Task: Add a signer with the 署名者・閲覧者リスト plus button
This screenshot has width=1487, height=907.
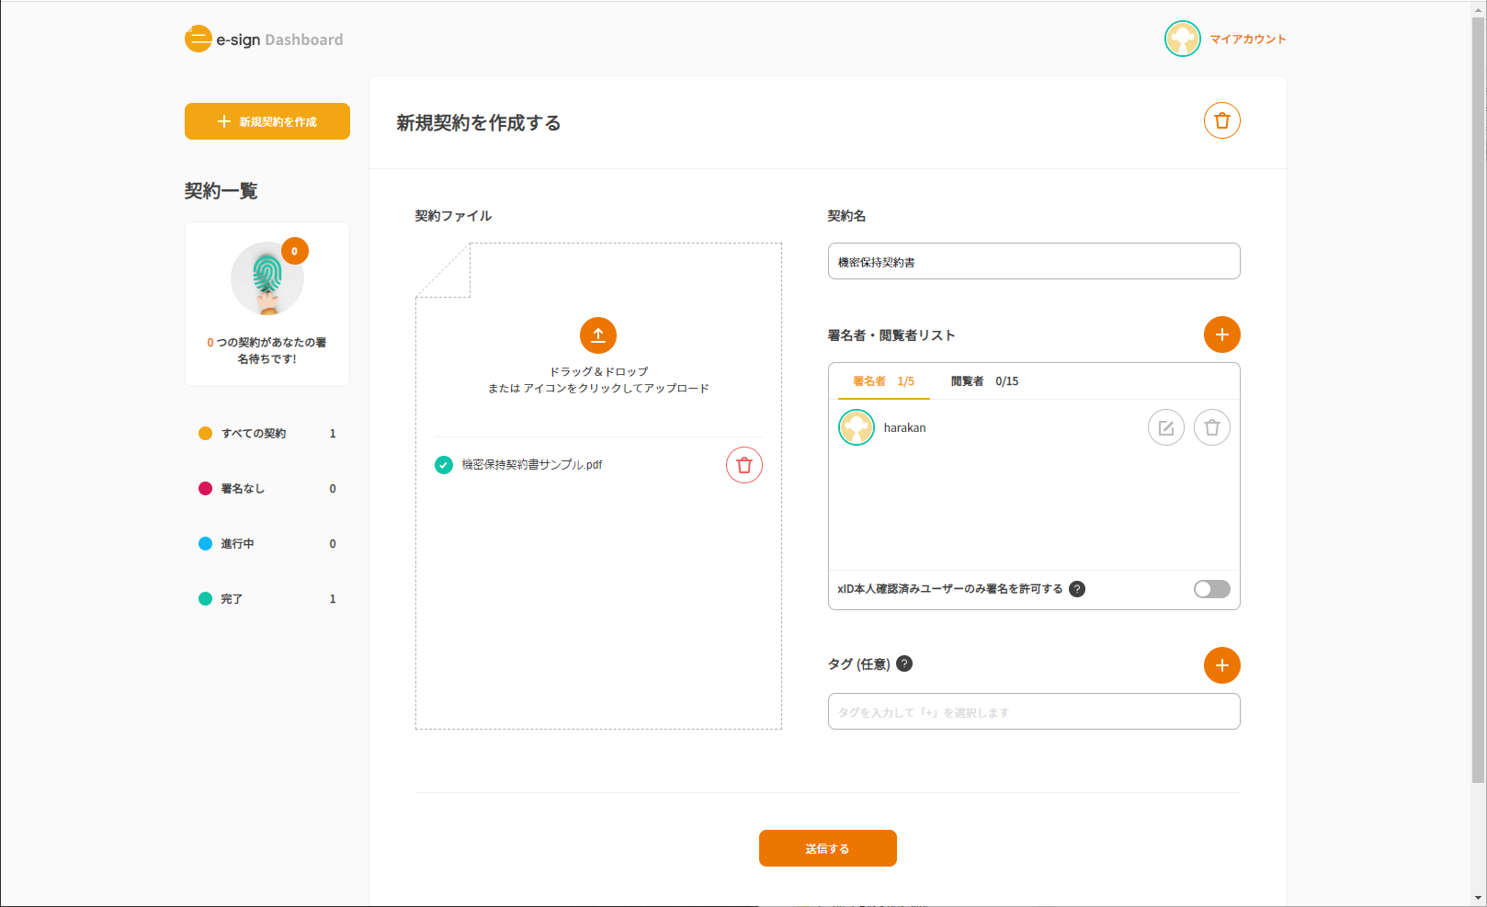Action: tap(1222, 334)
